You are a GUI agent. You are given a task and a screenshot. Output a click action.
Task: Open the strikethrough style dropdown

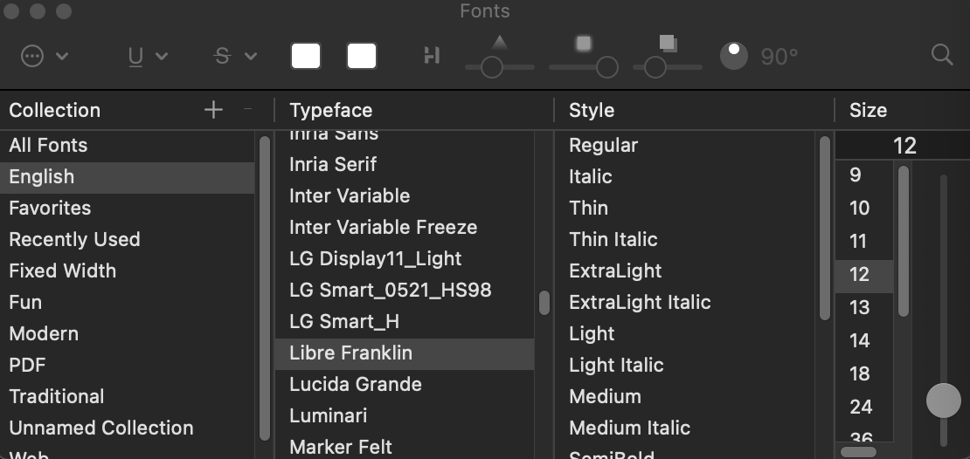coord(235,56)
